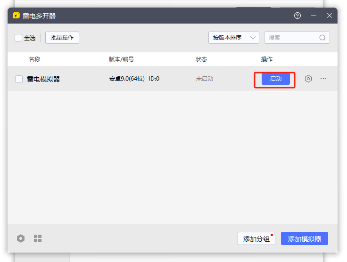Focus the 搜索 search field
Image resolution: width=347 pixels, height=262 pixels.
click(x=297, y=38)
